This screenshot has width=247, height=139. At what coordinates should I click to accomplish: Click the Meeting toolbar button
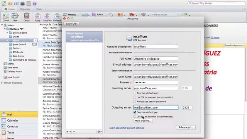(x=69, y=15)
